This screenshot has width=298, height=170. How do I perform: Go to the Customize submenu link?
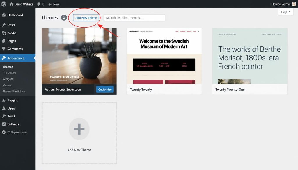click(x=9, y=73)
